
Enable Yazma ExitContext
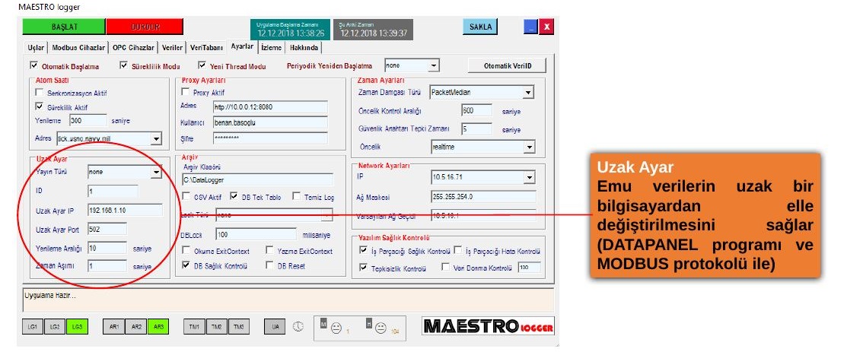pos(269,250)
